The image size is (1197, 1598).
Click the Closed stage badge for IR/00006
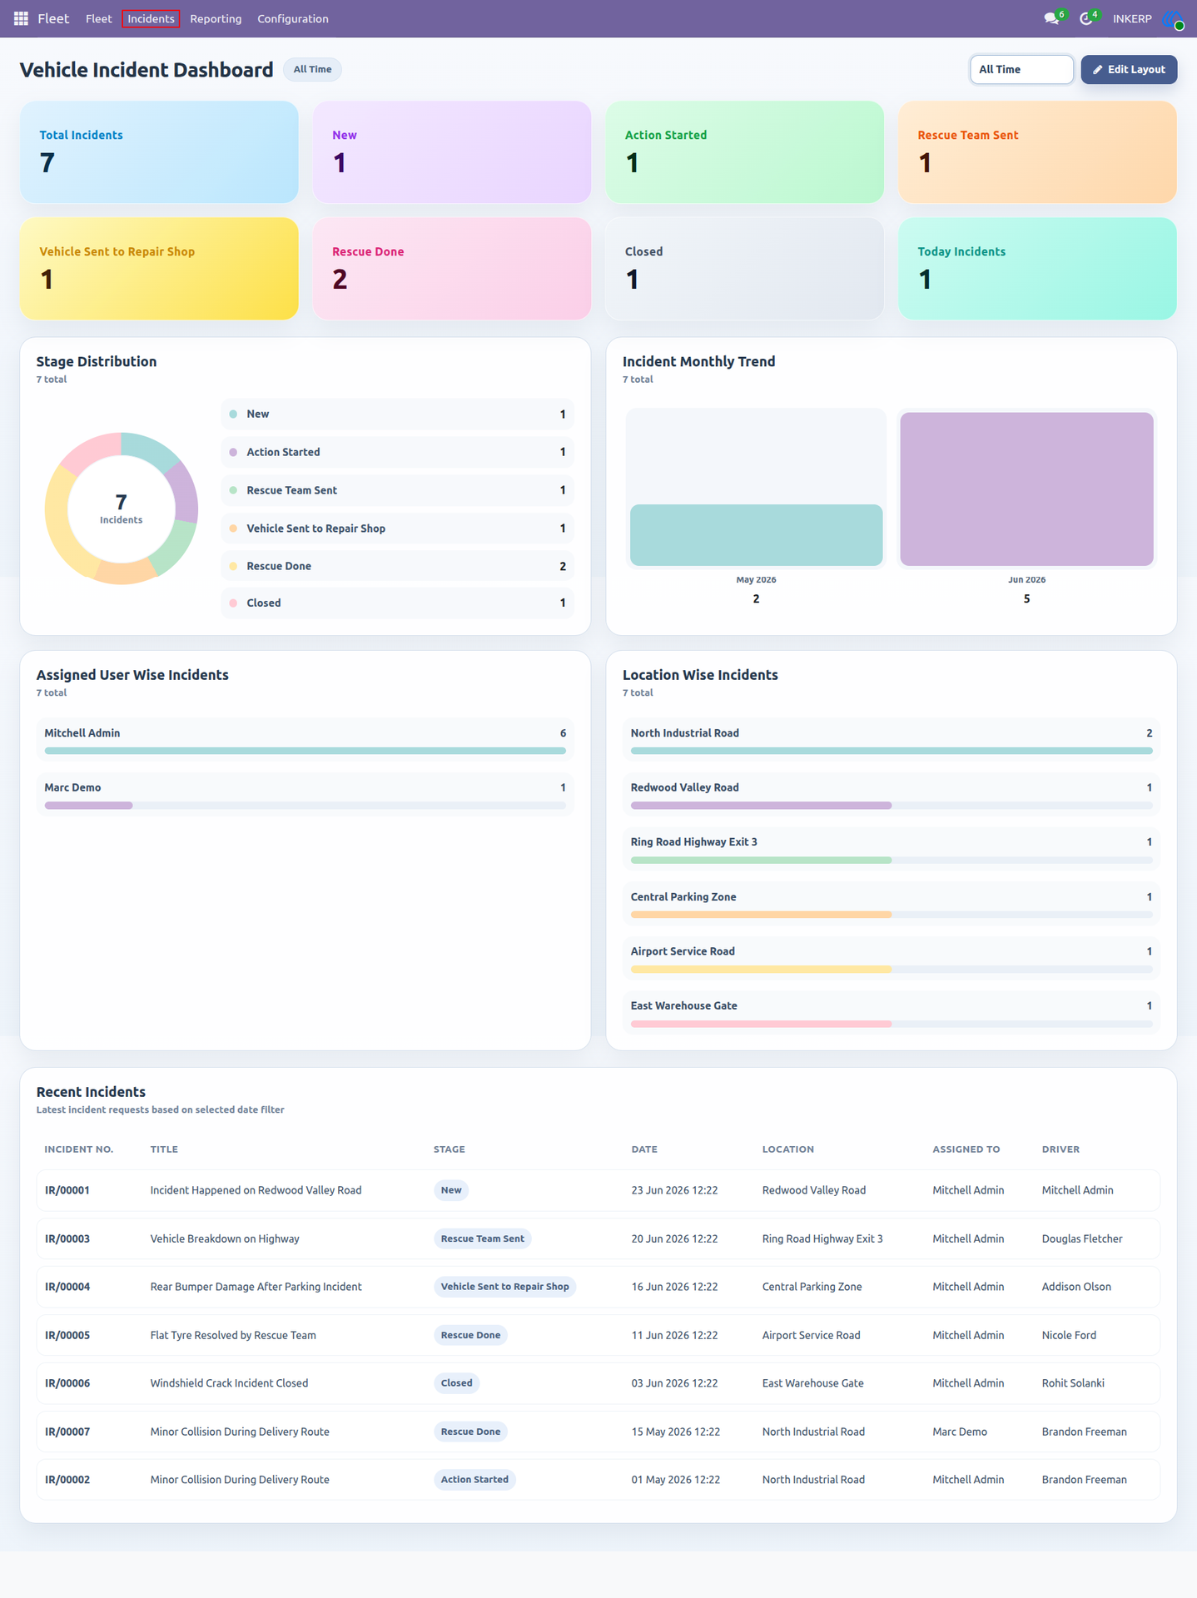(x=457, y=1383)
